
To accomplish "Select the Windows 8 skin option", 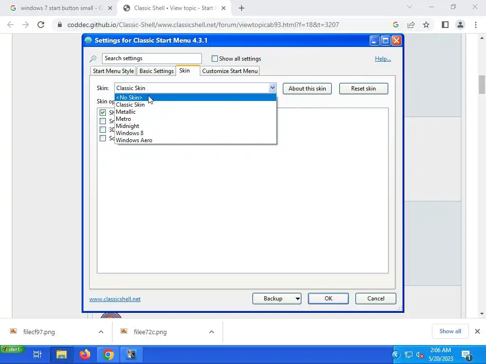I will pyautogui.click(x=195, y=133).
